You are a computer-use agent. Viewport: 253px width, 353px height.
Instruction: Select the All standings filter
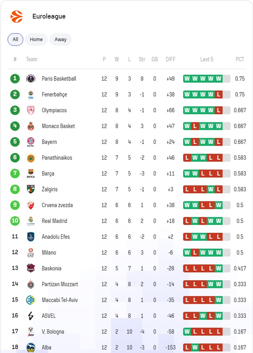pos(15,40)
